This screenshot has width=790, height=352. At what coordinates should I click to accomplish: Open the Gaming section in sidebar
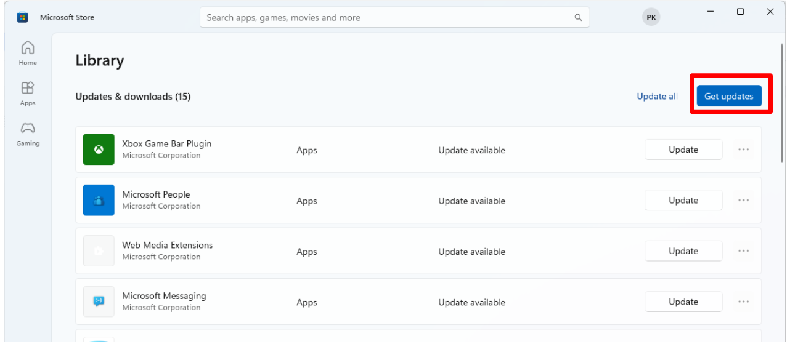coord(28,134)
